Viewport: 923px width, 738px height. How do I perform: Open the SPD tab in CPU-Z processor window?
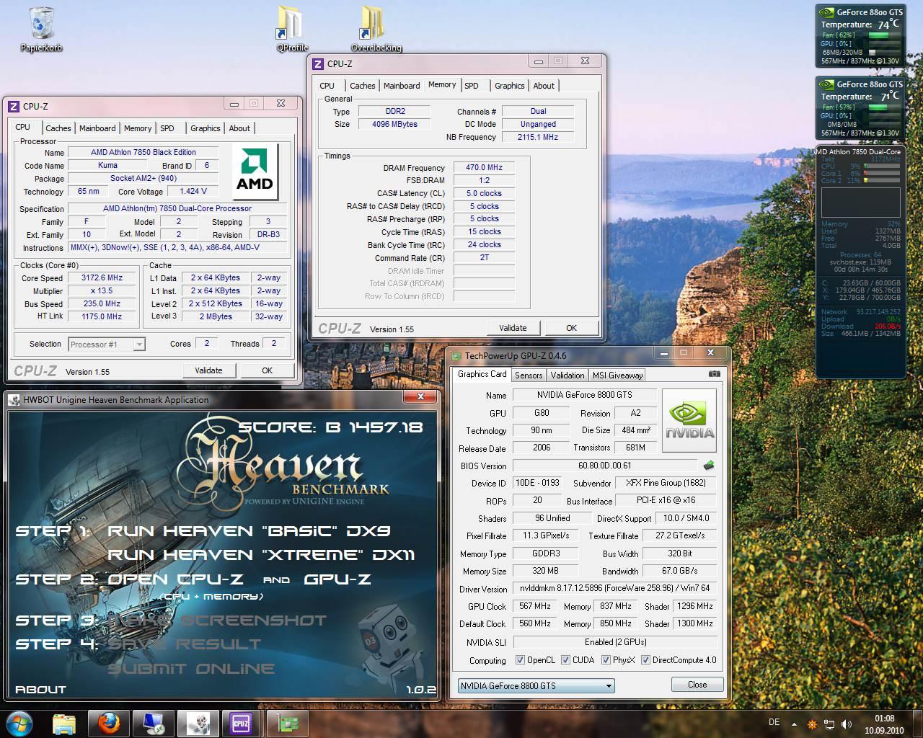(167, 128)
